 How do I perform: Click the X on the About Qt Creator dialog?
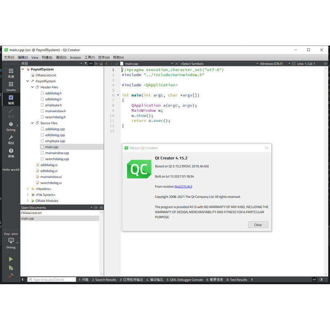point(266,148)
